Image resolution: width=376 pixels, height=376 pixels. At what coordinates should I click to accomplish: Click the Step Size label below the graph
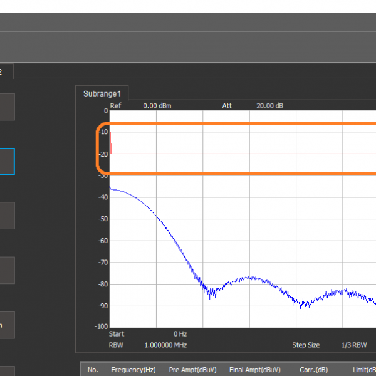(x=306, y=345)
